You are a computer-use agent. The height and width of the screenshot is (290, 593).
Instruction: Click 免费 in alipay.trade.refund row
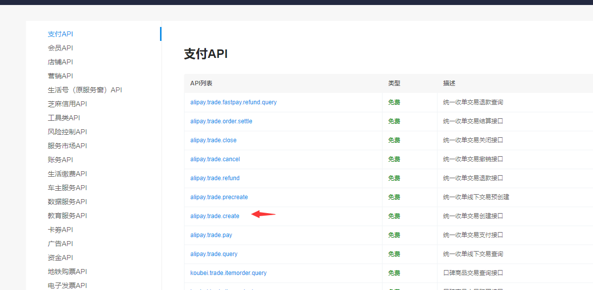tap(394, 178)
